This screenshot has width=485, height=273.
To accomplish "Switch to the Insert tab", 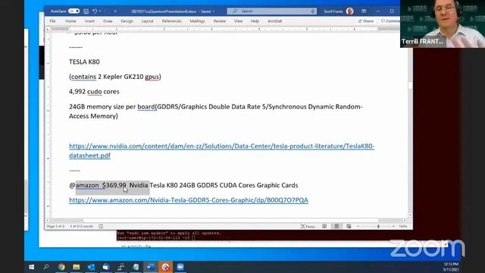I will (89, 21).
